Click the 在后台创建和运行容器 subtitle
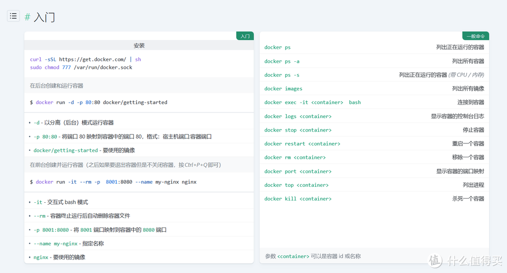This screenshot has height=273, width=507. click(57, 86)
